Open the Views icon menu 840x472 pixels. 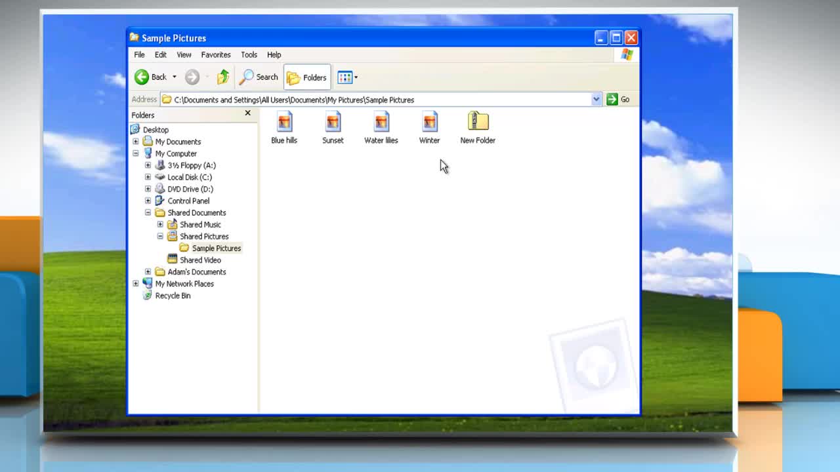345,77
